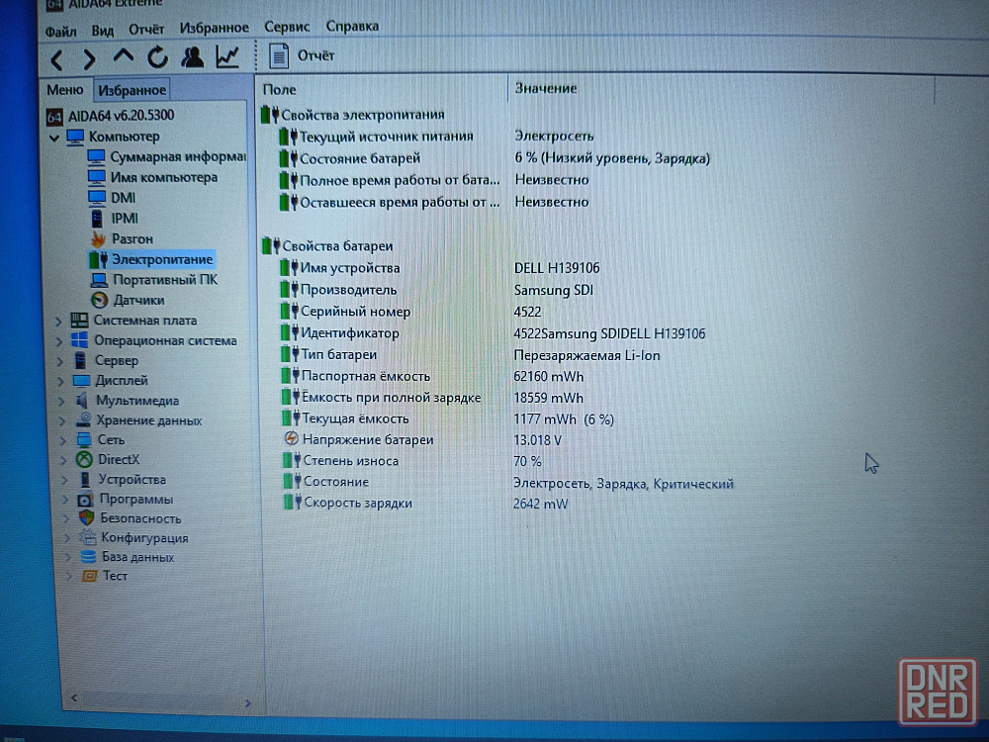Click the Разгон flame icon
The height and width of the screenshot is (742, 989).
click(x=98, y=239)
